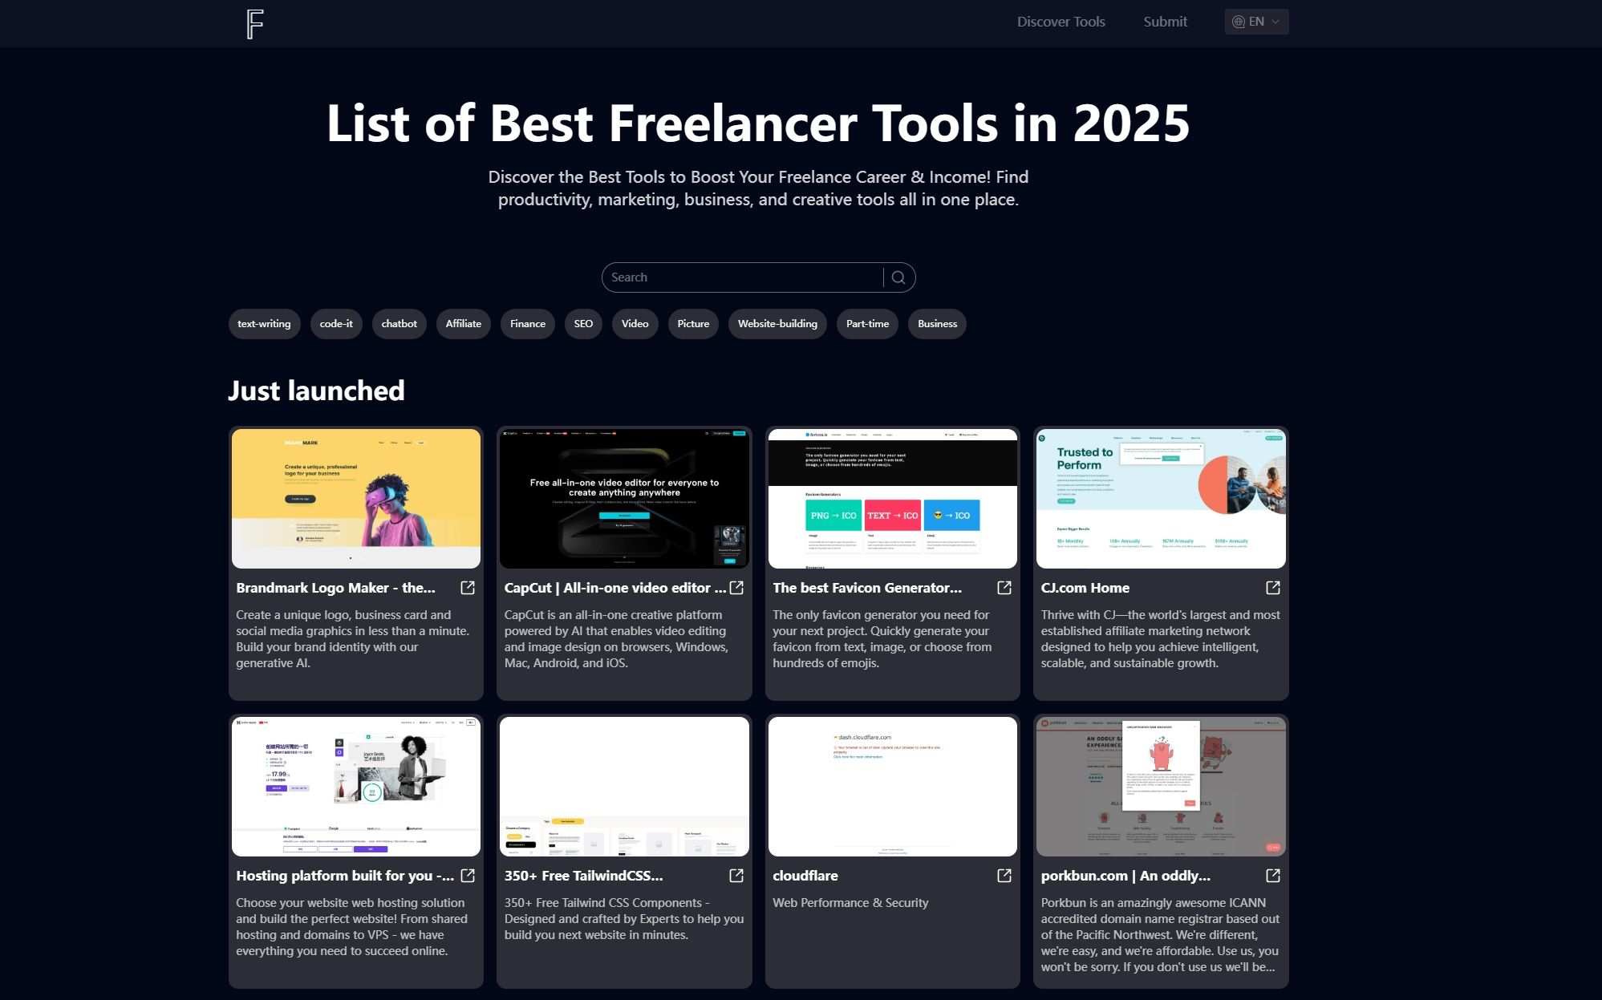
Task: Click the F logo in the top left
Action: point(255,23)
